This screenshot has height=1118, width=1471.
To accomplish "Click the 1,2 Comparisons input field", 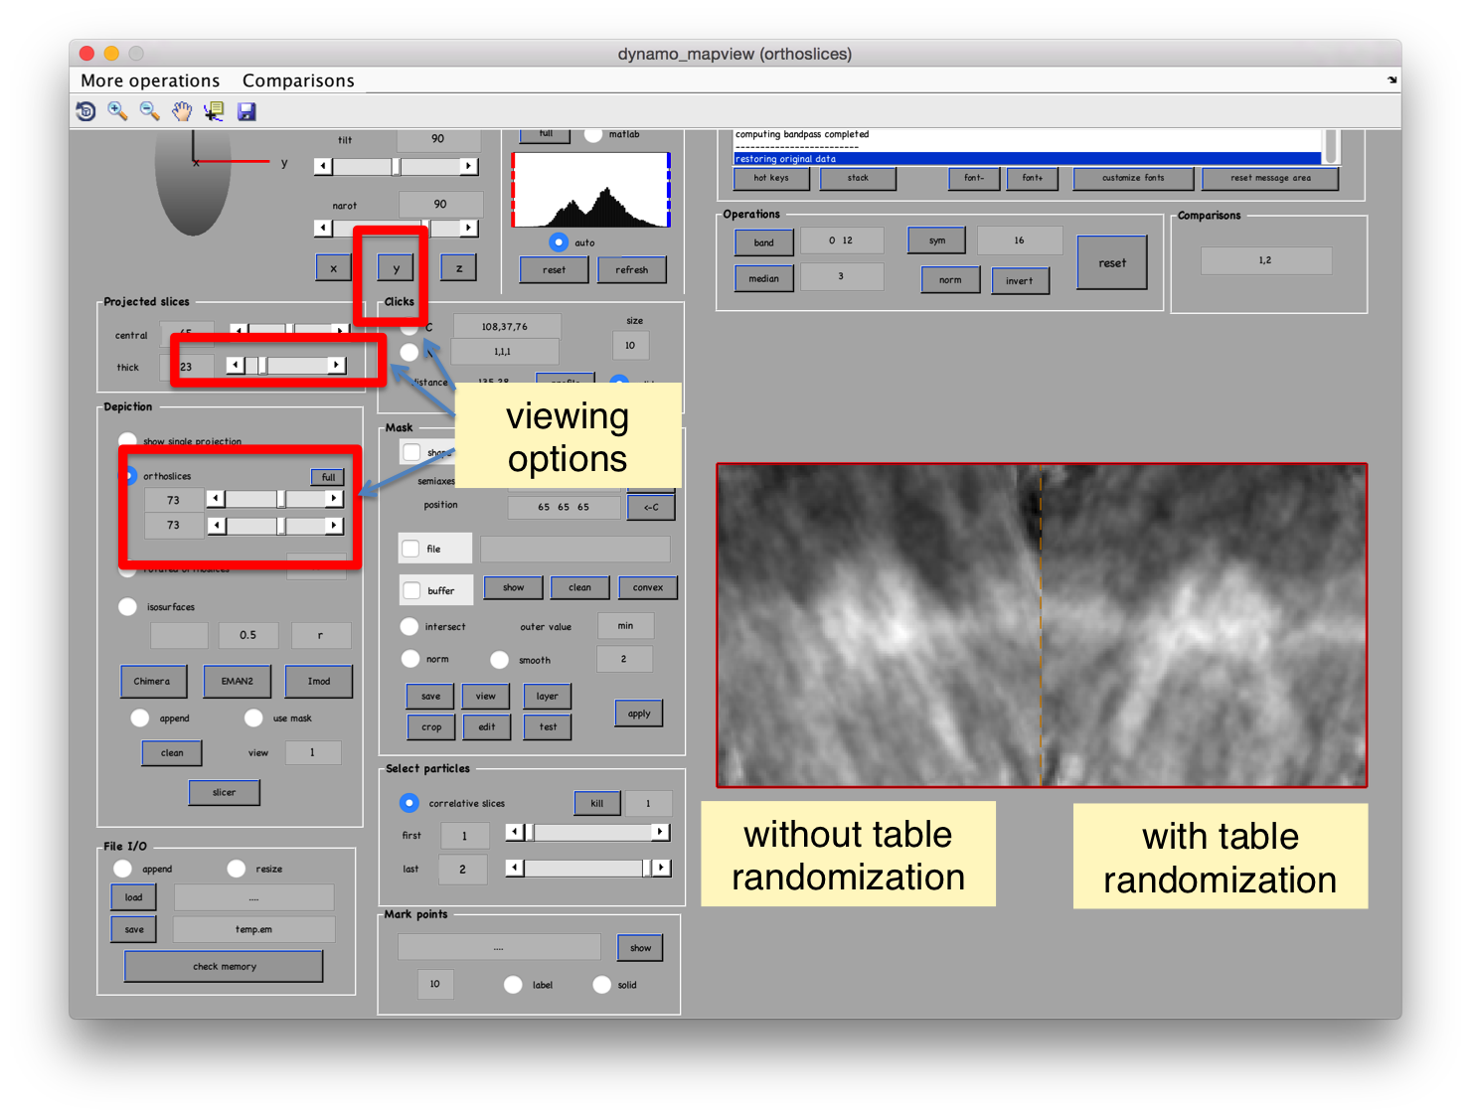I will pos(1265,260).
